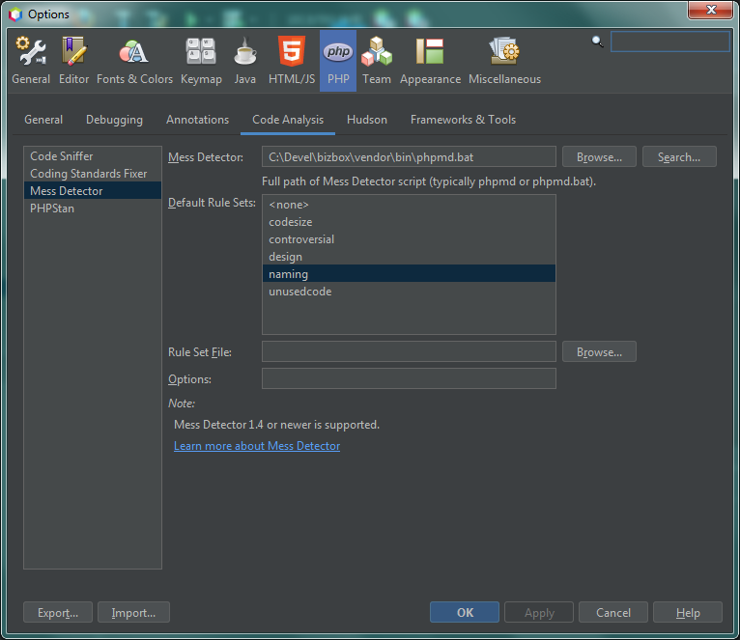Viewport: 740px width, 640px height.
Task: Click the Apply button
Action: tap(539, 612)
